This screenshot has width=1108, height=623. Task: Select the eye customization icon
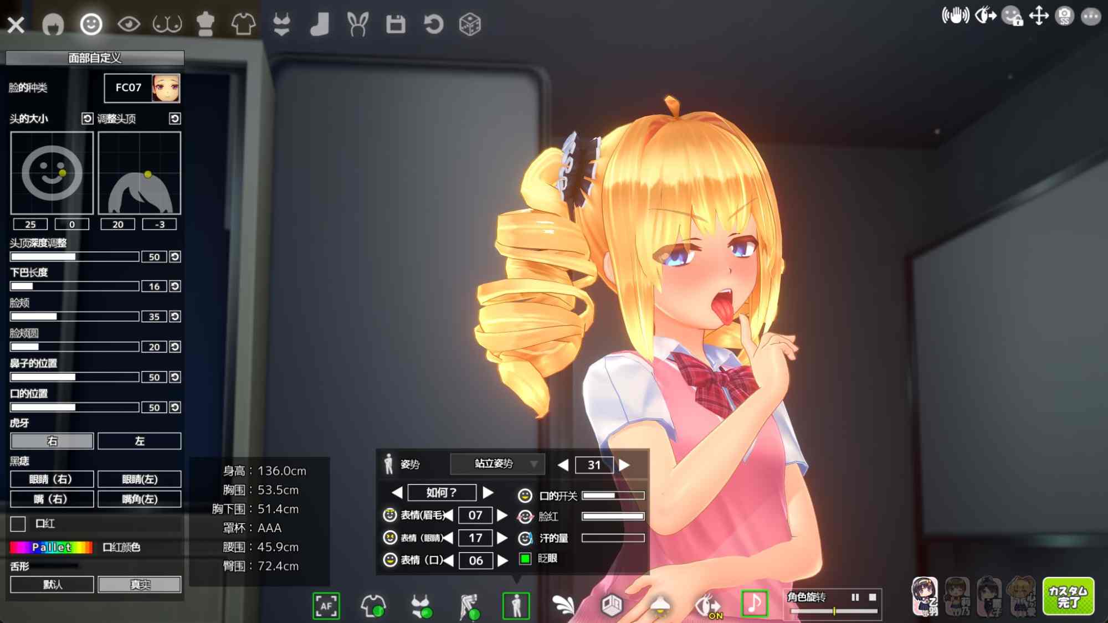coord(129,24)
